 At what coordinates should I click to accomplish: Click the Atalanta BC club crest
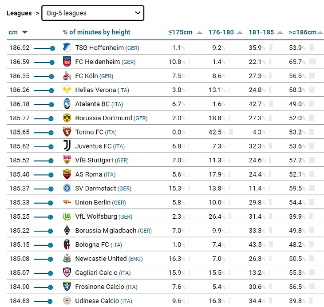click(x=67, y=104)
